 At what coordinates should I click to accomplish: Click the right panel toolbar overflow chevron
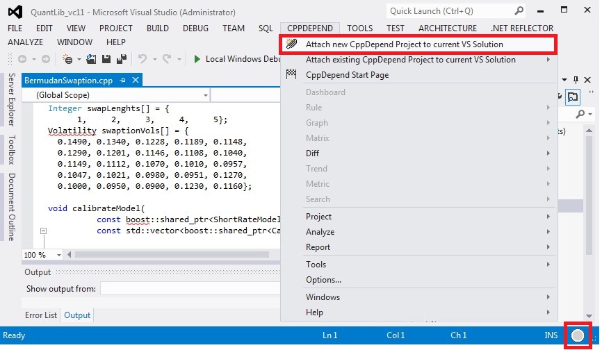pyautogui.click(x=592, y=92)
